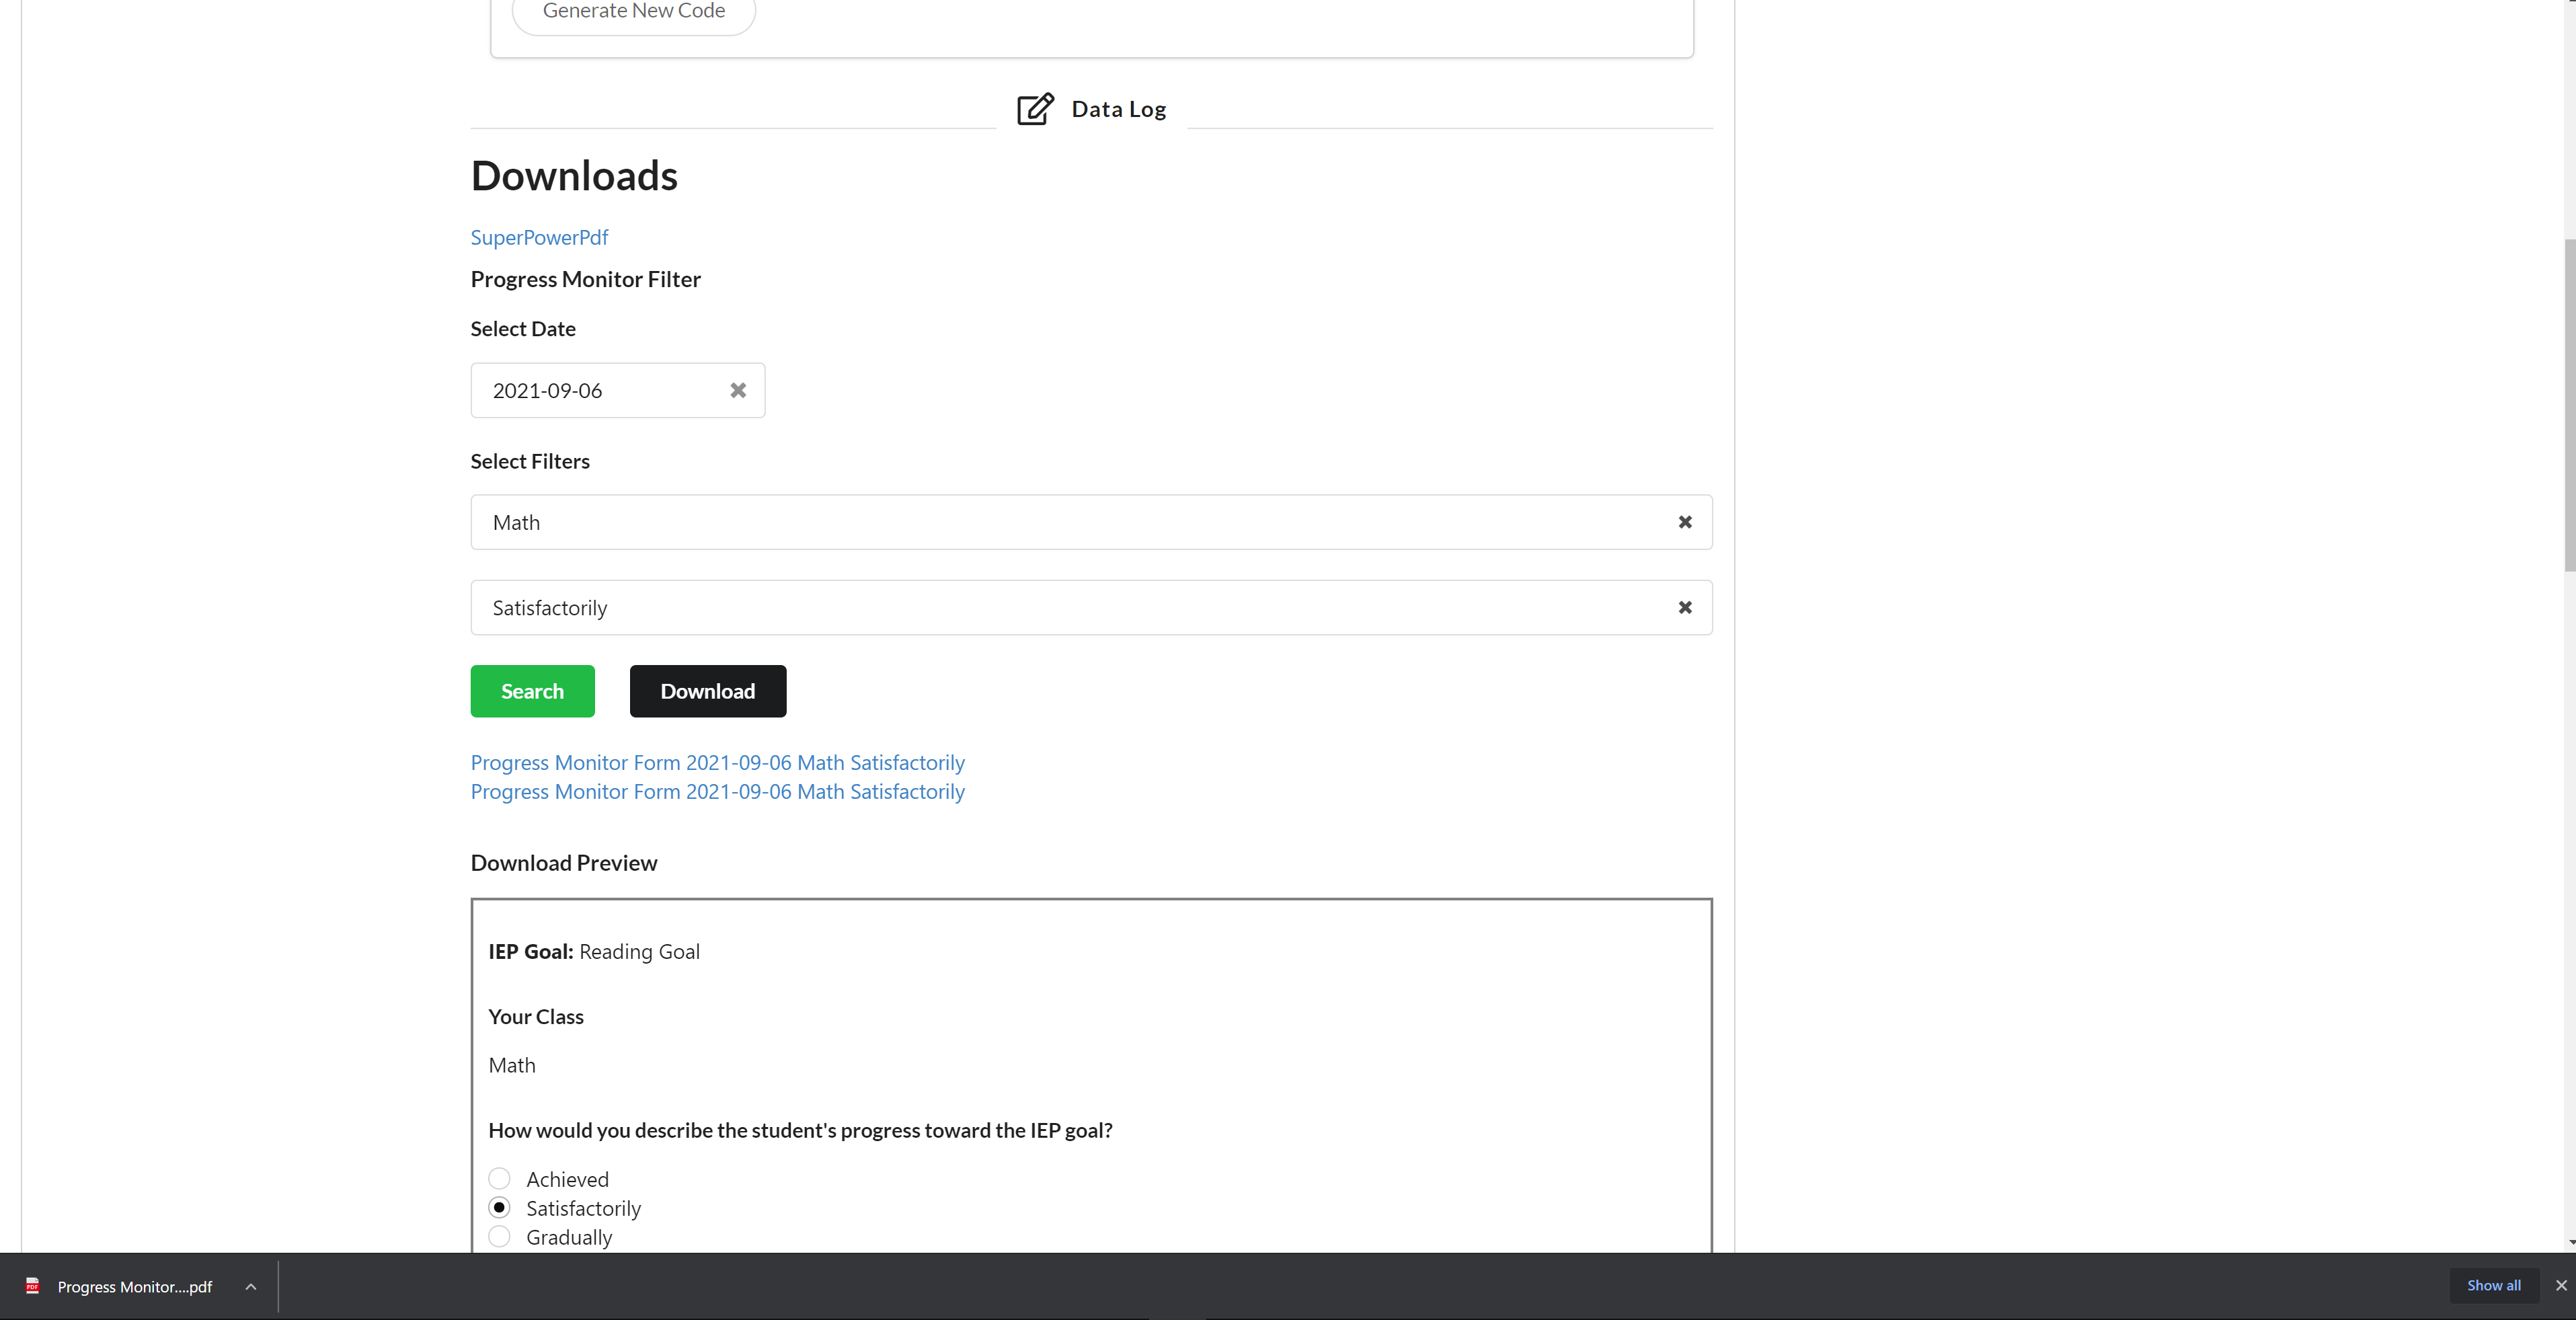
Task: Open the first Progress Monitor Form link
Action: pyautogui.click(x=716, y=762)
